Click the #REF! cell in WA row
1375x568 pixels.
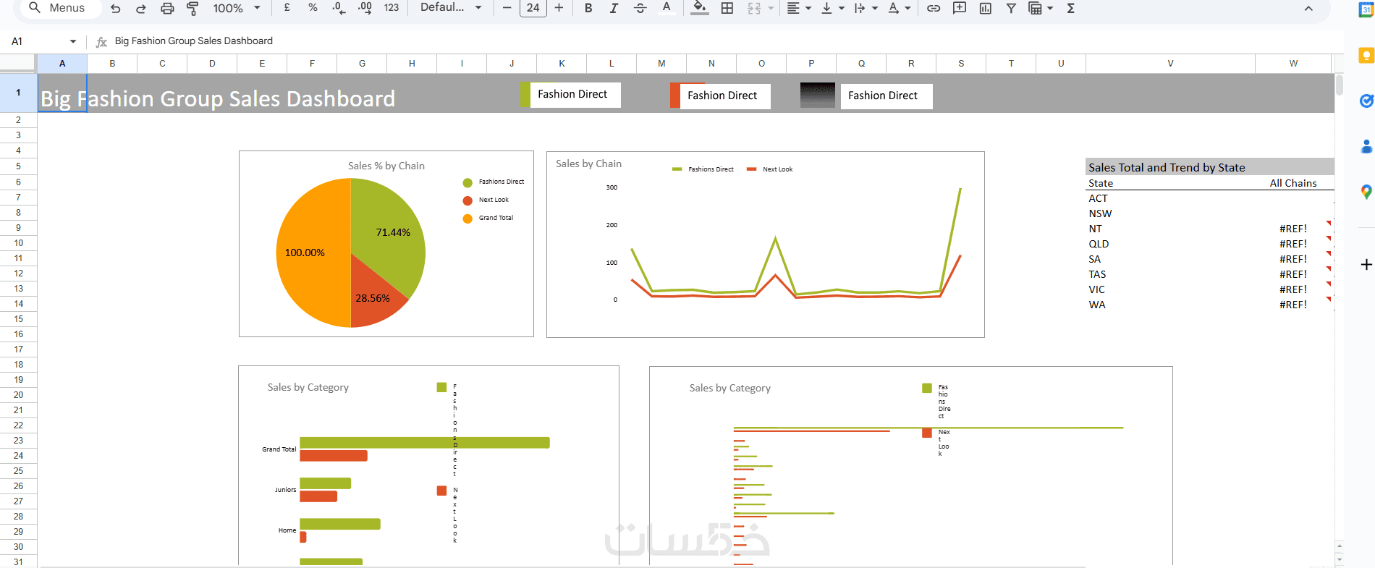1293,305
